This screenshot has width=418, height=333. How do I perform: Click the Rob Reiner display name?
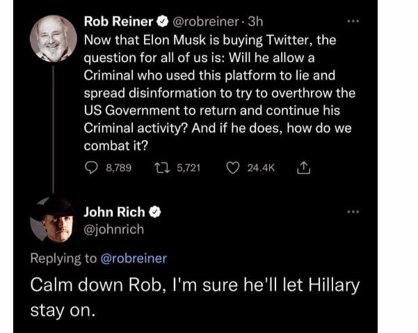118,22
